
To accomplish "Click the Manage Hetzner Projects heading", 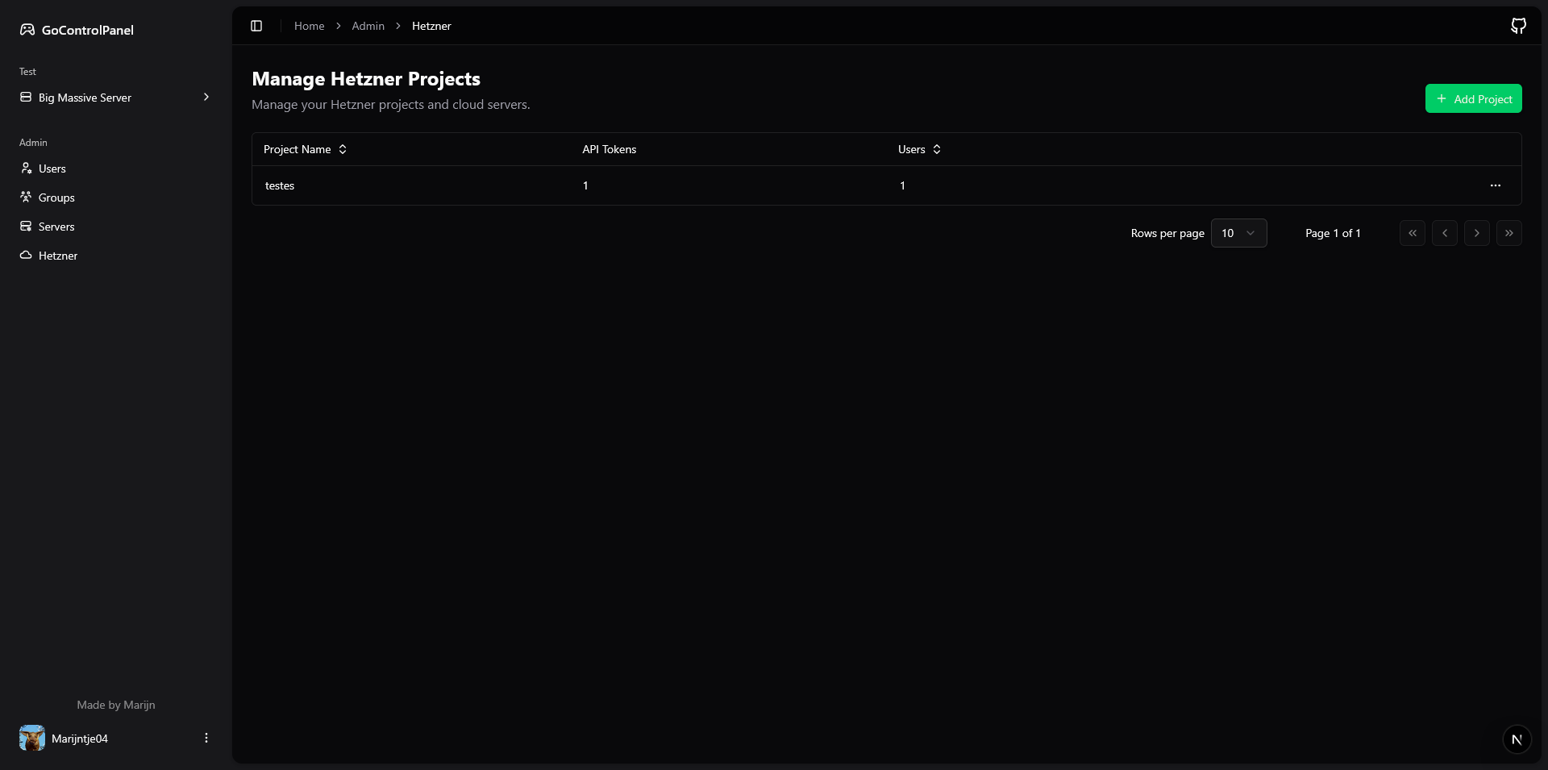I will 366,79.
